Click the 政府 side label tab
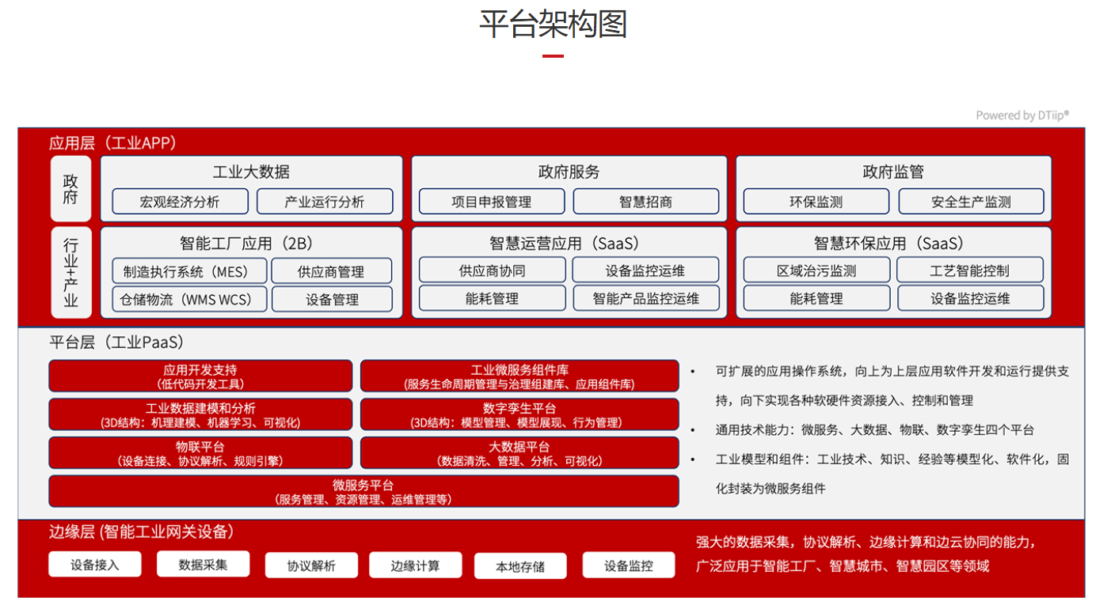This screenshot has width=1111, height=605. pyautogui.click(x=70, y=189)
